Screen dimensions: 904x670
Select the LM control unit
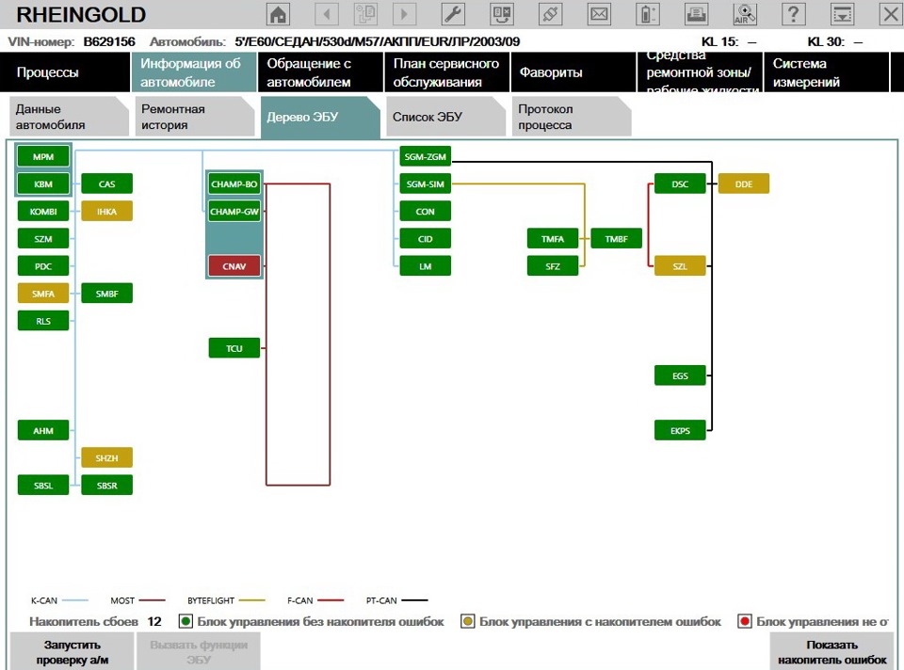click(426, 266)
